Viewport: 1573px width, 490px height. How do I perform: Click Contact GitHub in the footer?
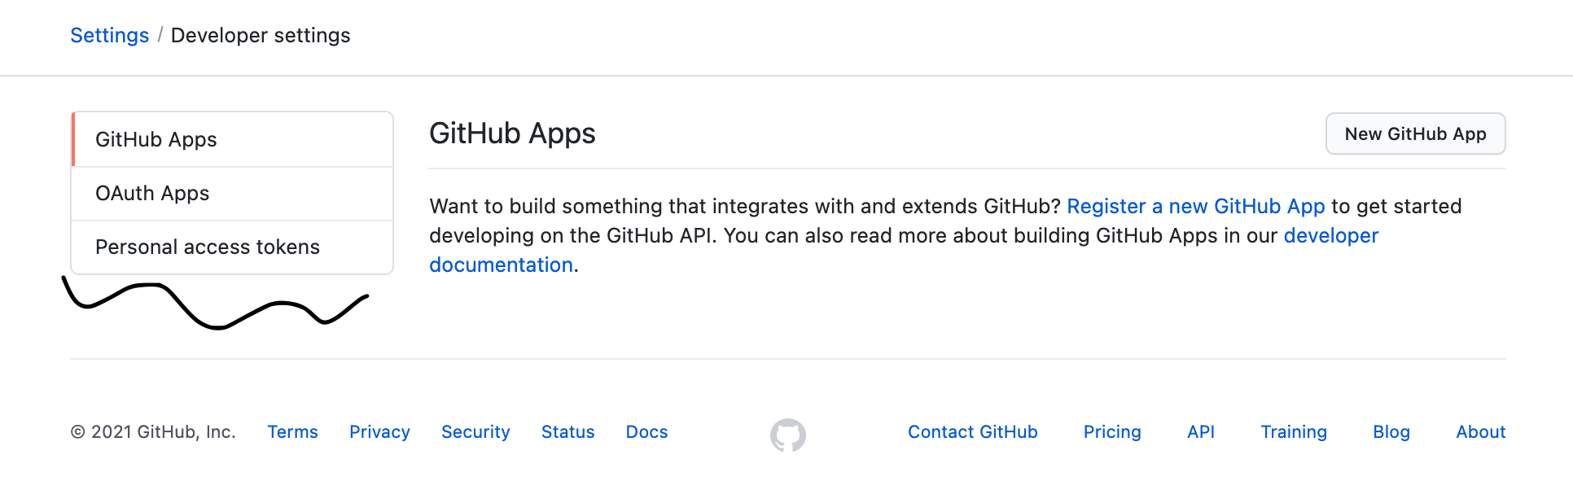[x=972, y=432]
